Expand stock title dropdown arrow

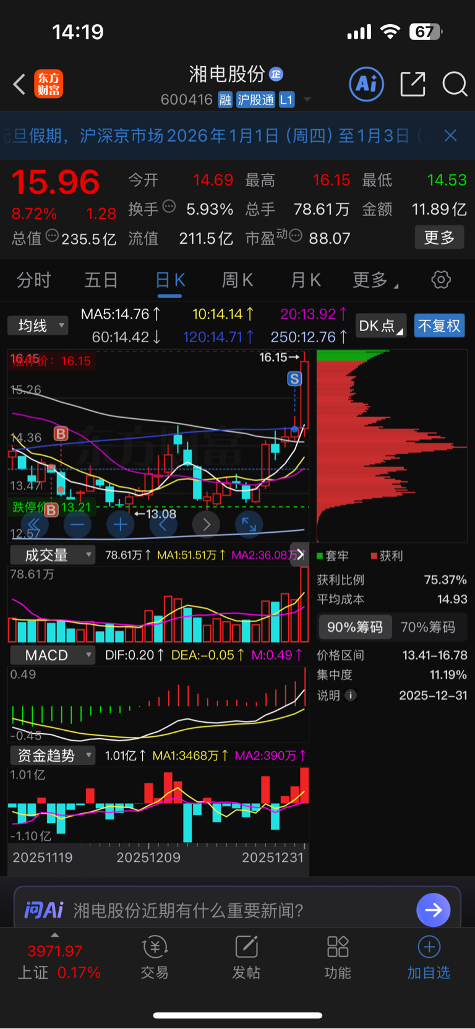coord(307,100)
